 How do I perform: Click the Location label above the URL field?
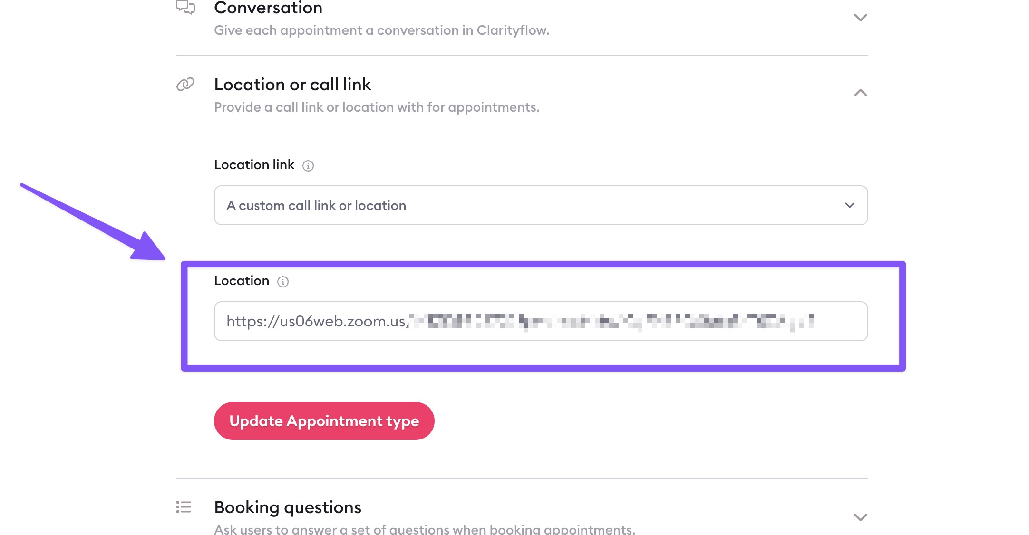(243, 281)
